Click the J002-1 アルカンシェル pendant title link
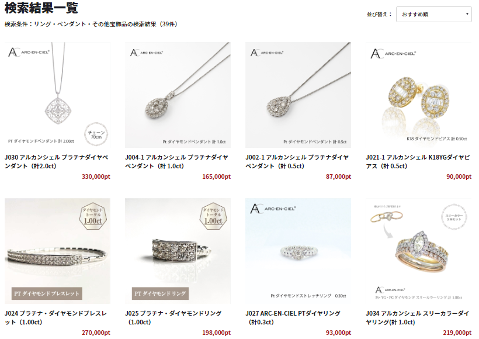Image resolution: width=479 pixels, height=339 pixels. coord(297,162)
